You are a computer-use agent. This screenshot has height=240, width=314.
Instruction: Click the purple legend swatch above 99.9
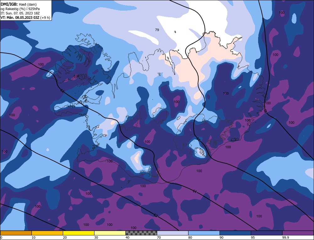pos(298,233)
